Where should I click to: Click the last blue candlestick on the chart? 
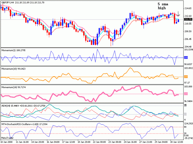pos(178,21)
